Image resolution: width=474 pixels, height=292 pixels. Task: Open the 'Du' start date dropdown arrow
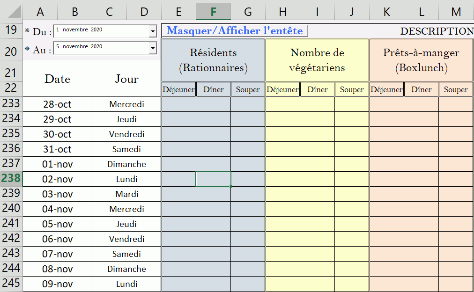(153, 31)
